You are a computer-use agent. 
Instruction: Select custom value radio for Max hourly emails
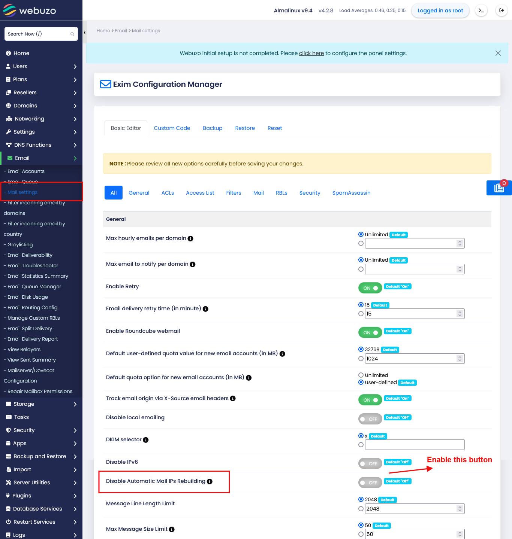click(361, 243)
